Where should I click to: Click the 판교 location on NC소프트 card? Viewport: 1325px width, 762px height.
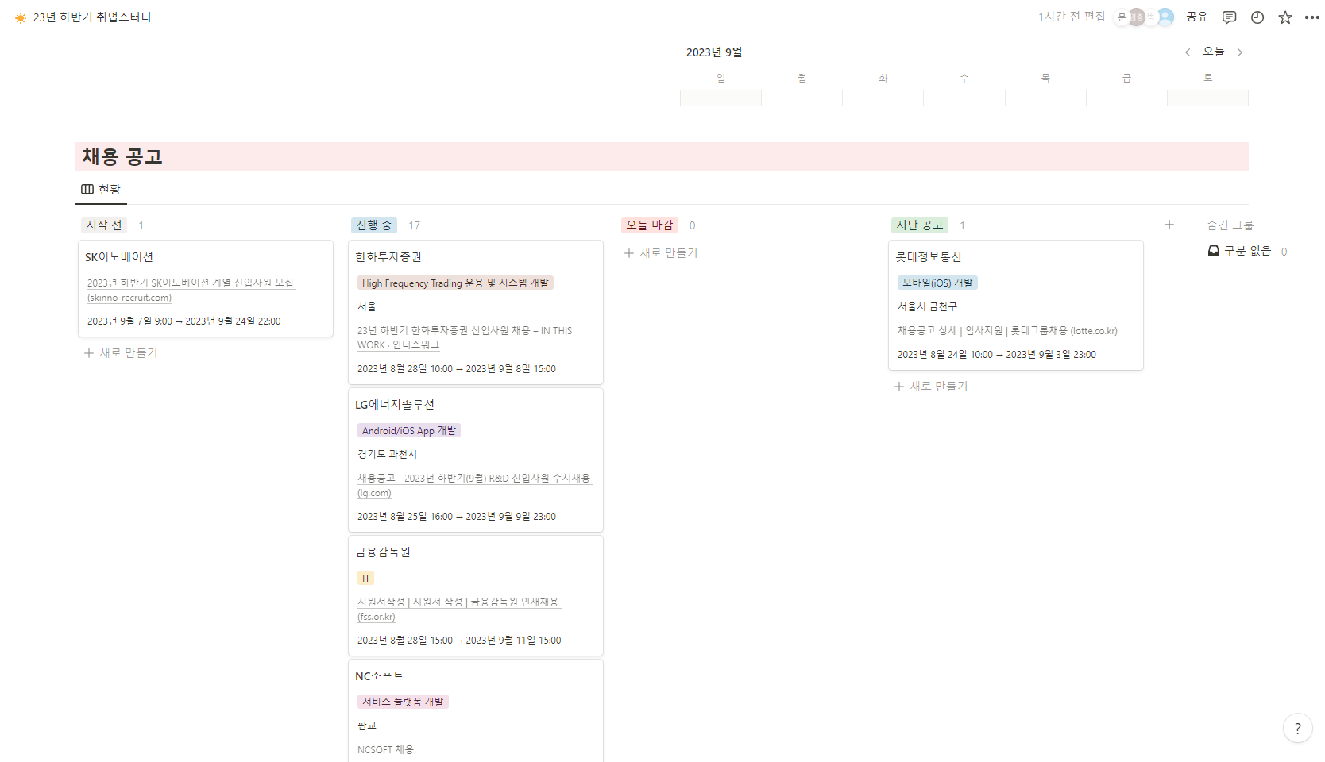point(367,726)
